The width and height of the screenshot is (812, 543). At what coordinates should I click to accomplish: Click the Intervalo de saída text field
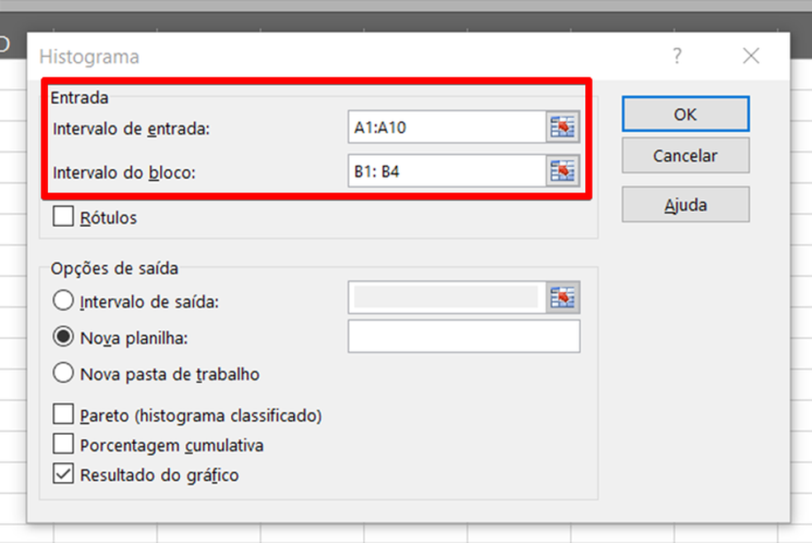pyautogui.click(x=446, y=298)
